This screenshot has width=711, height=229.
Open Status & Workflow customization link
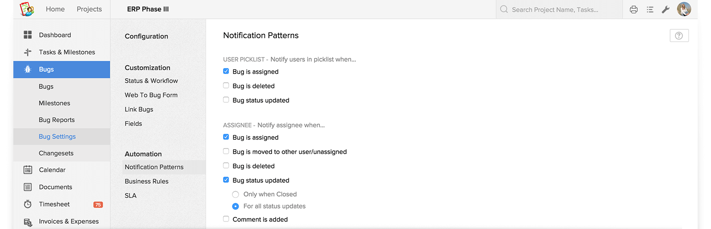click(151, 80)
